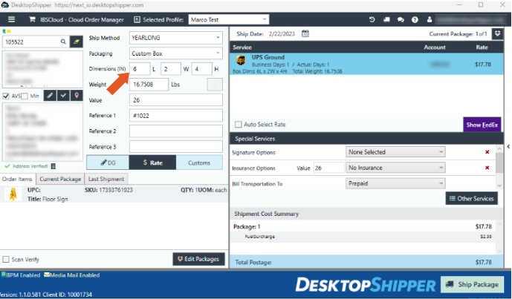Click the Reference 3 field
Screen dimensions: 512x299
tap(176, 147)
